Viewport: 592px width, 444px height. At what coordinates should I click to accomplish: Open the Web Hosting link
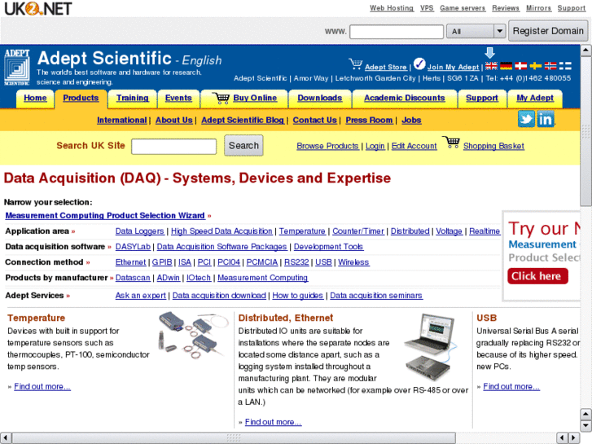coord(392,8)
